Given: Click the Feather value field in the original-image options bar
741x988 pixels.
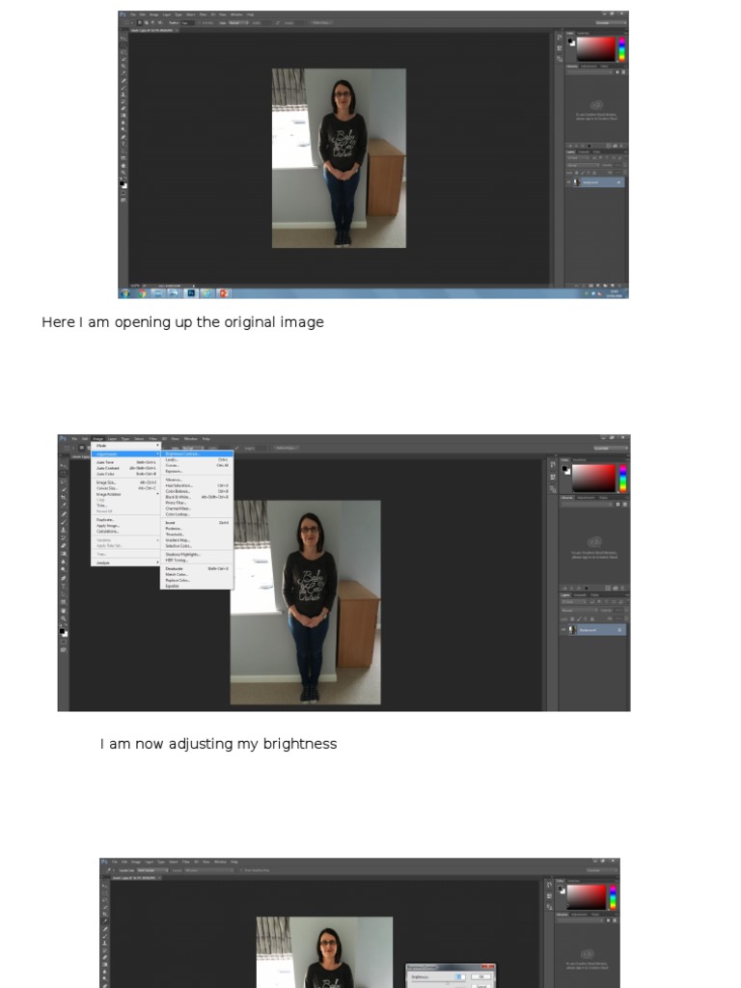Looking at the screenshot, I should [x=188, y=23].
